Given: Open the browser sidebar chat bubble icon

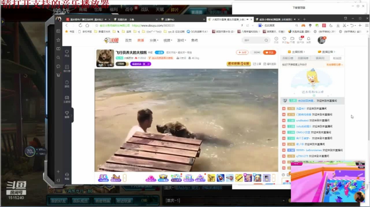Looking at the screenshot, I should coord(58,66).
